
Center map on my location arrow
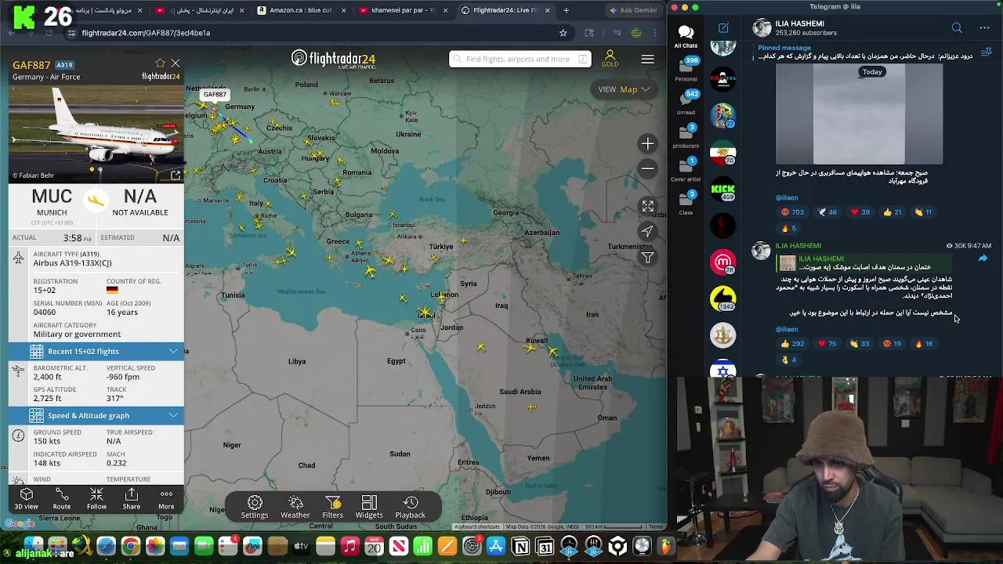point(647,231)
